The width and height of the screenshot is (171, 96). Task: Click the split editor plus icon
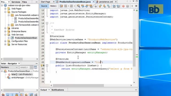pos(136,6)
